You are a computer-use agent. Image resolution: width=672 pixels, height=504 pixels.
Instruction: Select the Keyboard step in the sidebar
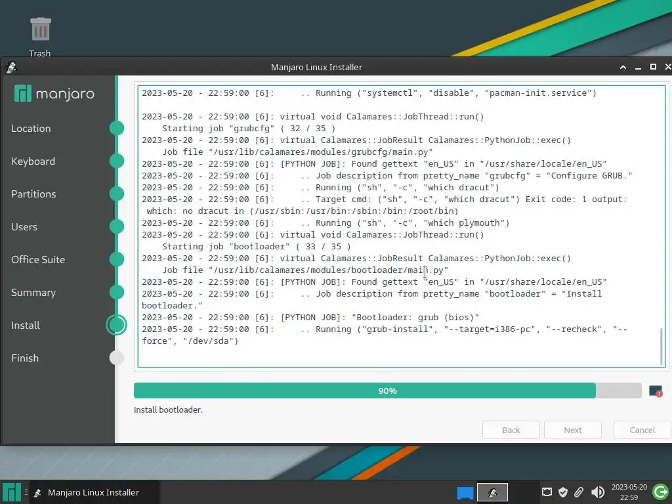tap(33, 161)
